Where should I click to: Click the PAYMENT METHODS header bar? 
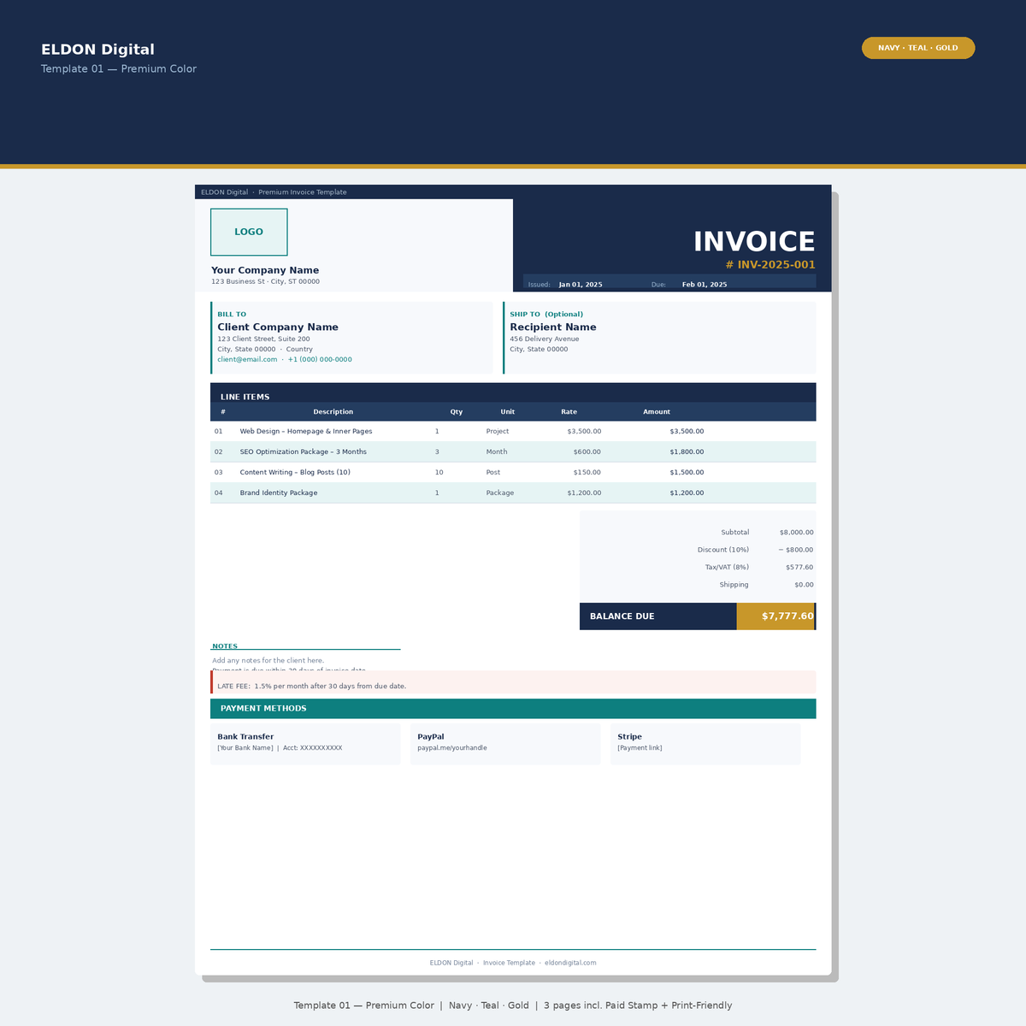(513, 709)
